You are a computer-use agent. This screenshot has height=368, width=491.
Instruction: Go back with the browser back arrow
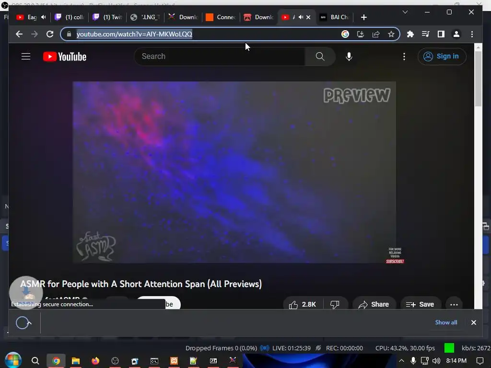click(x=19, y=34)
